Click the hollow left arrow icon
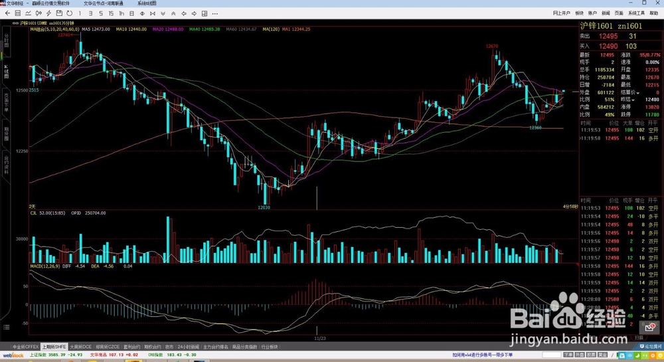This screenshot has width=664, height=362. click(x=184, y=13)
